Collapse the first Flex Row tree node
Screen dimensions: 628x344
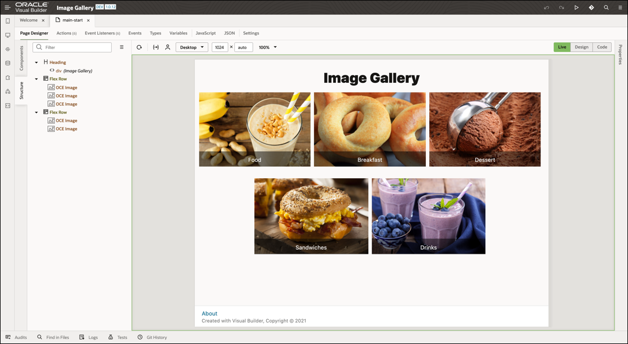coord(36,78)
